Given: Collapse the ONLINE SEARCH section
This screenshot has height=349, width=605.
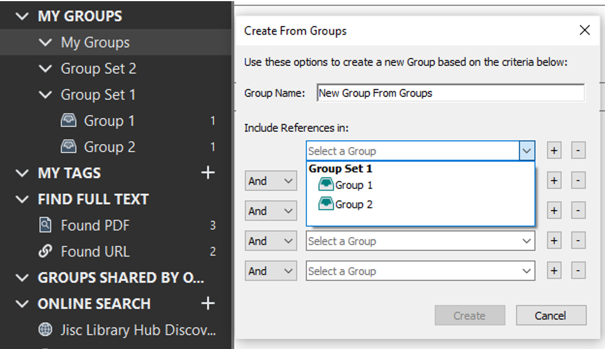Looking at the screenshot, I should pos(22,304).
